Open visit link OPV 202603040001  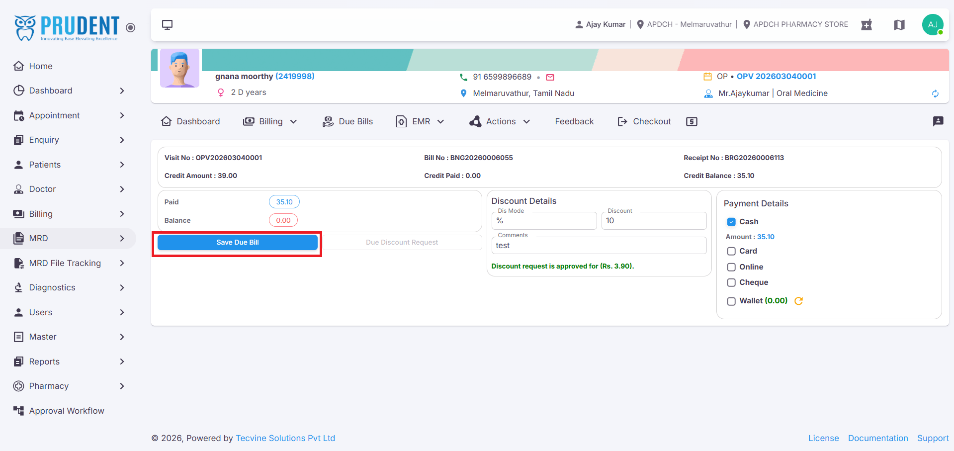777,77
